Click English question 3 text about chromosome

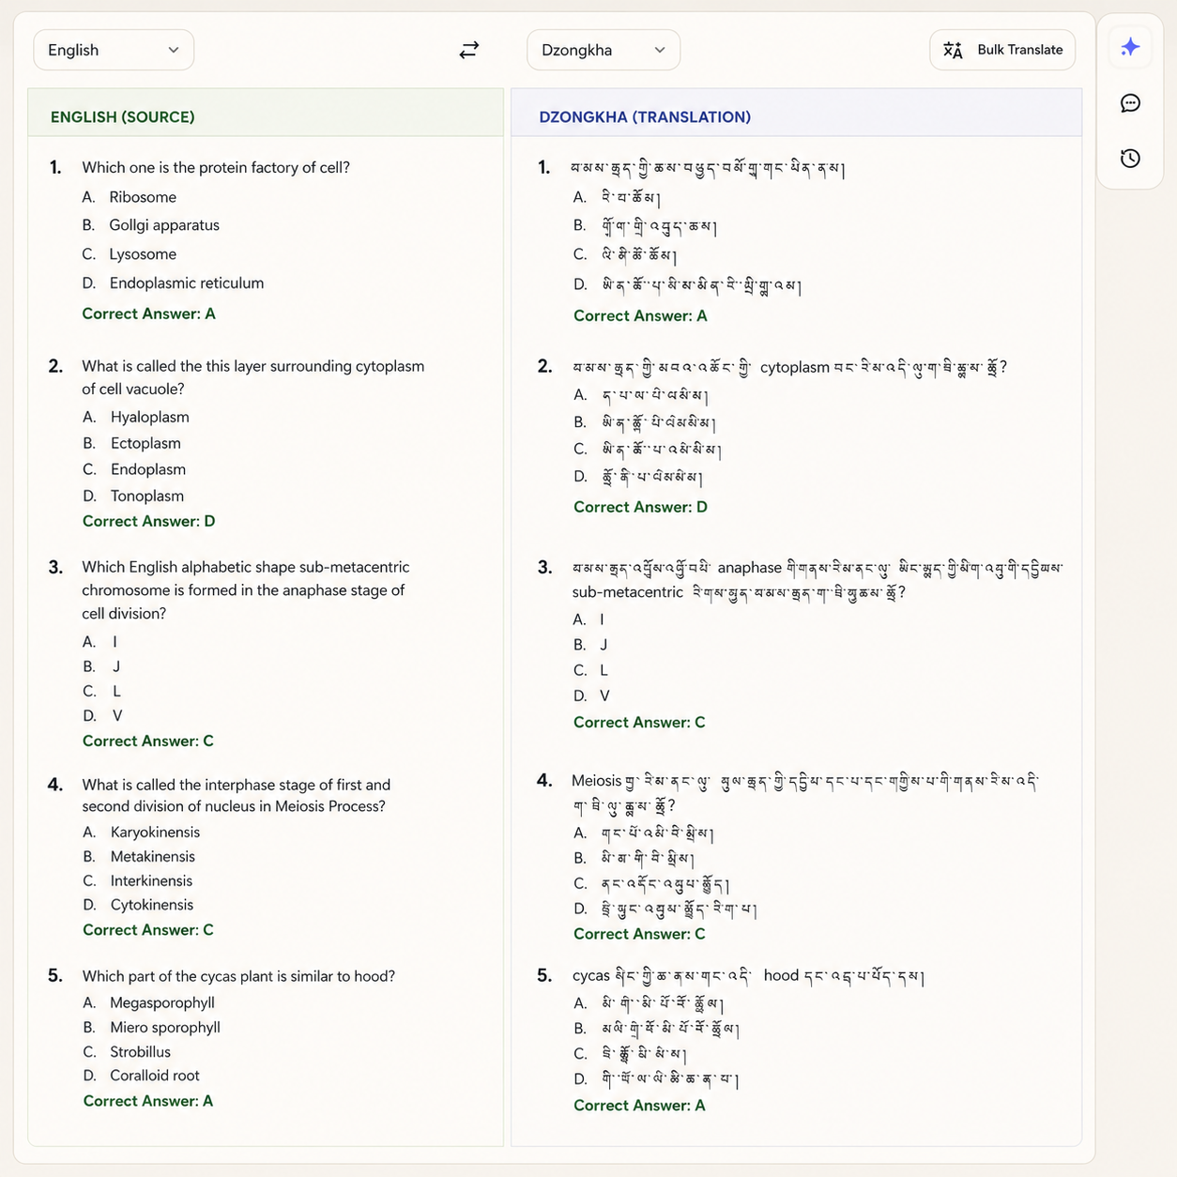point(246,590)
